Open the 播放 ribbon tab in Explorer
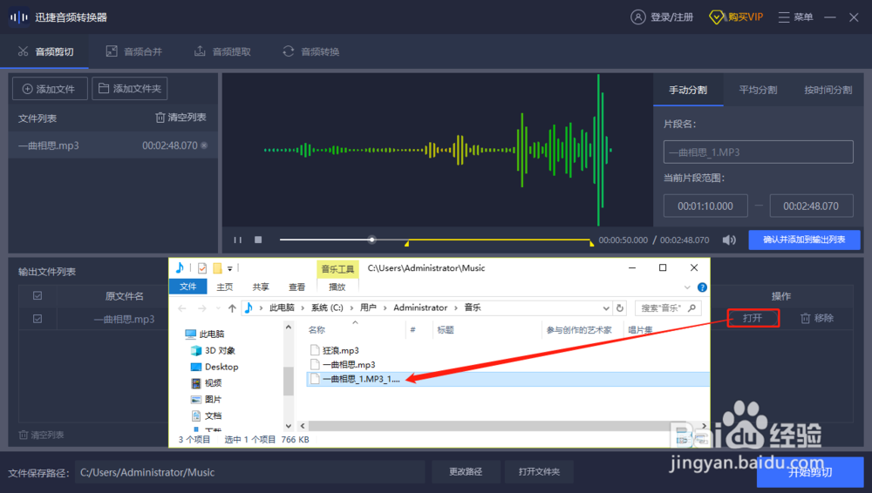 [x=337, y=287]
